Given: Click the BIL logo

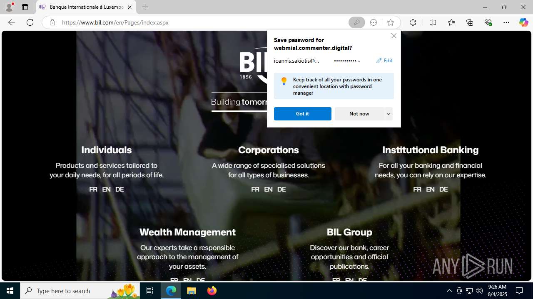Looking at the screenshot, I should 253,66.
